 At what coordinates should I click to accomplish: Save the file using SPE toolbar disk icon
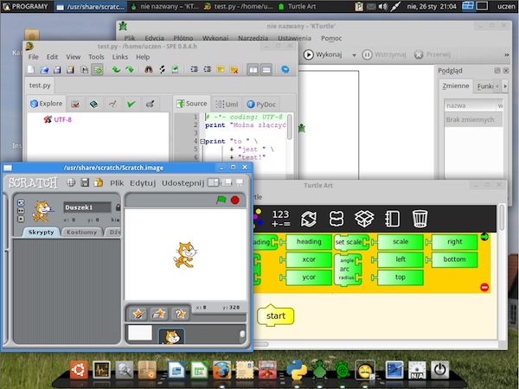coord(57,69)
